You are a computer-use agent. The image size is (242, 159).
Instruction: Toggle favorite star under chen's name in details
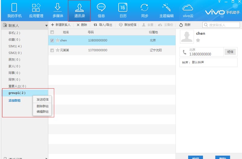[198, 41]
